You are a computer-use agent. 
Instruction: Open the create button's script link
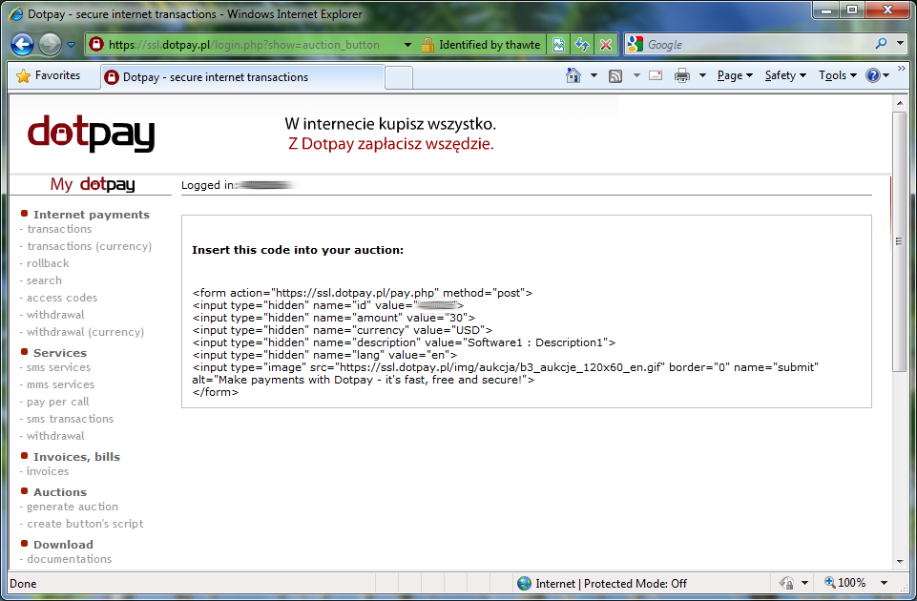85,524
